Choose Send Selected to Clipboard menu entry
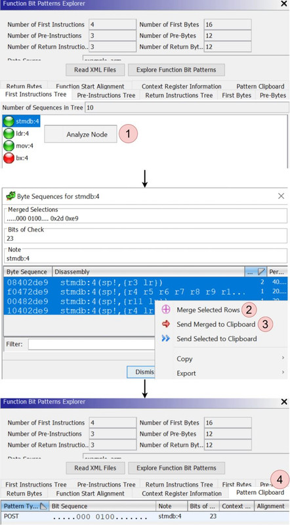This screenshot has height=525, width=290. click(217, 339)
